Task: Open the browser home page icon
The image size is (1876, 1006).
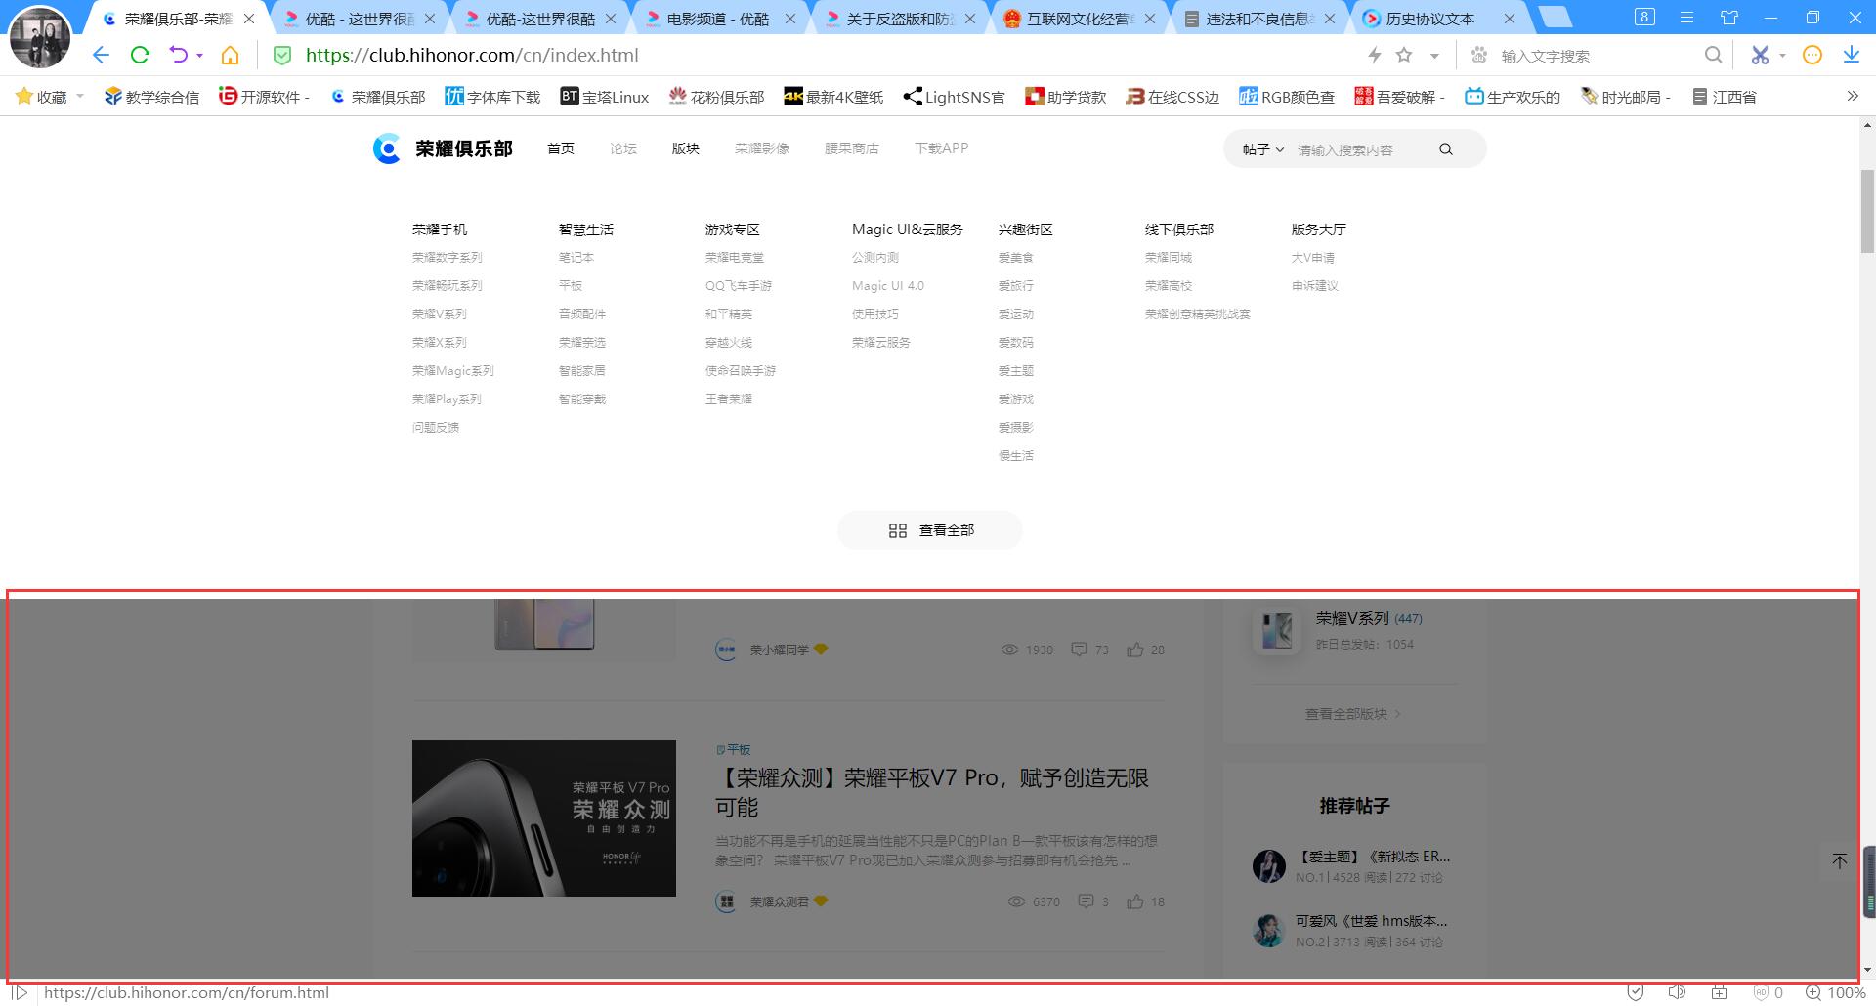Action: (x=230, y=55)
